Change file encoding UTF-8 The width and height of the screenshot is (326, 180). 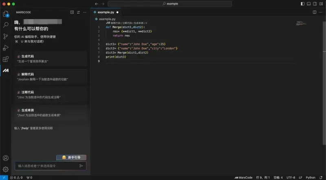tap(291, 178)
